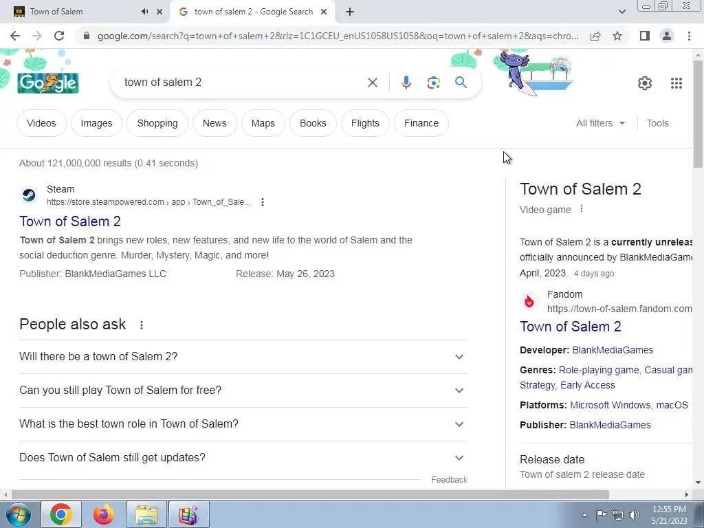Open BlankMediaGames developer link
The image size is (704, 528).
click(x=613, y=350)
